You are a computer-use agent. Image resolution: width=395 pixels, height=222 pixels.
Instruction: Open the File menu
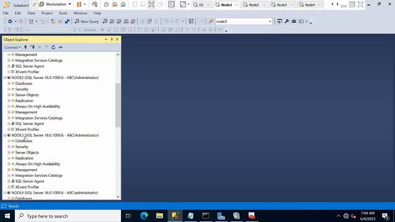[x=6, y=13]
